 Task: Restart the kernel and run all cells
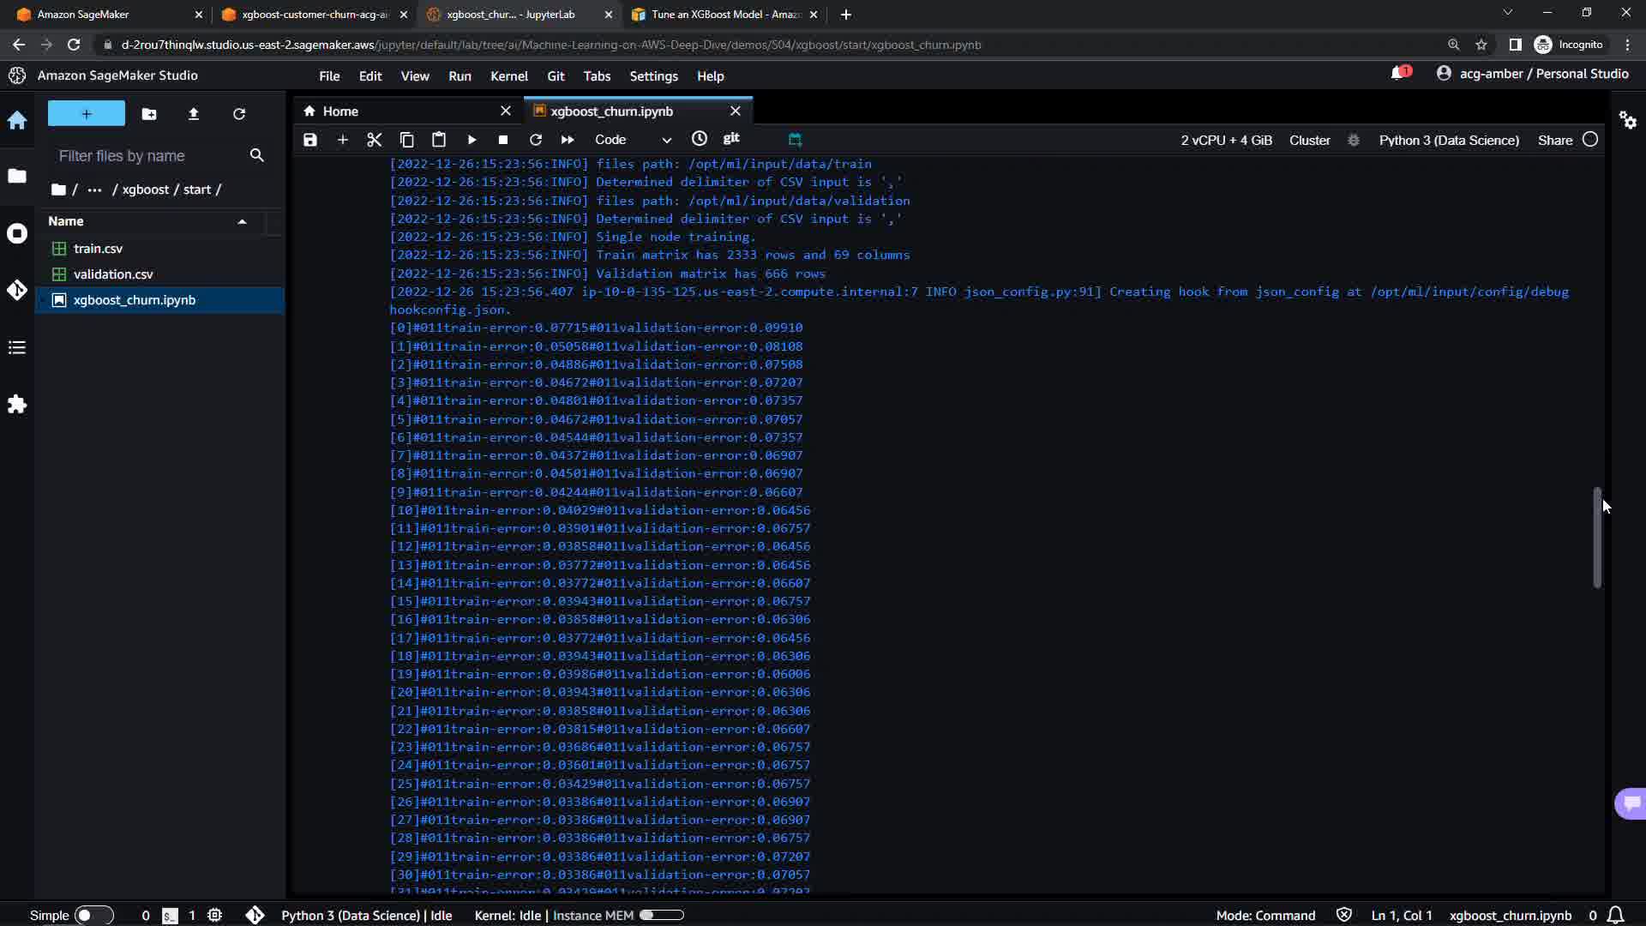568,140
